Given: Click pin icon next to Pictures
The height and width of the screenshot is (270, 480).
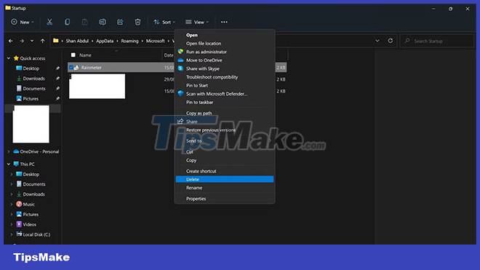Looking at the screenshot, I should (x=57, y=99).
